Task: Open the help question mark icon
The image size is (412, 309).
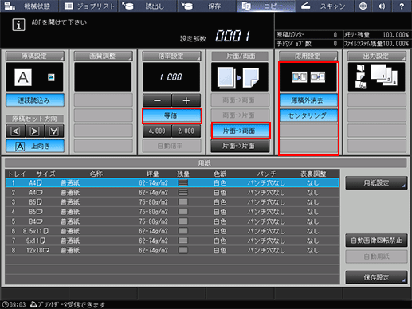Action: click(x=402, y=6)
